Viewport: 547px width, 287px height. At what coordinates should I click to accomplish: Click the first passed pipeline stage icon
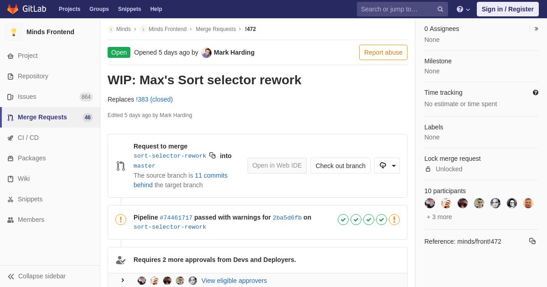point(343,220)
